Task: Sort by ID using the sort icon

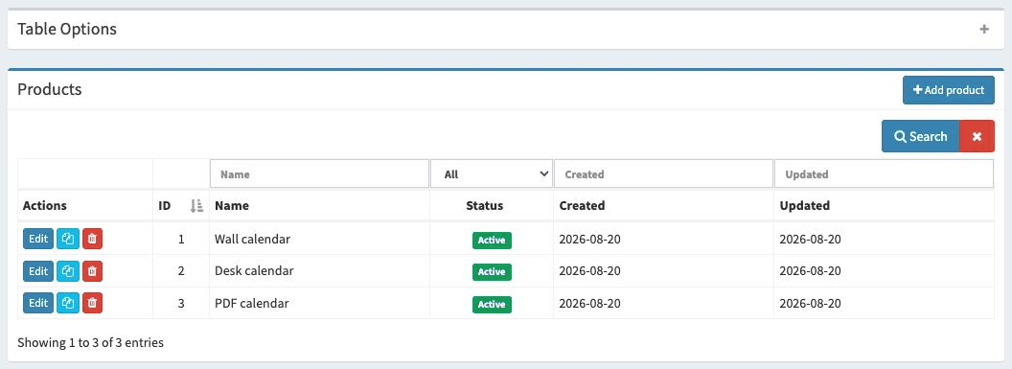Action: 196,206
